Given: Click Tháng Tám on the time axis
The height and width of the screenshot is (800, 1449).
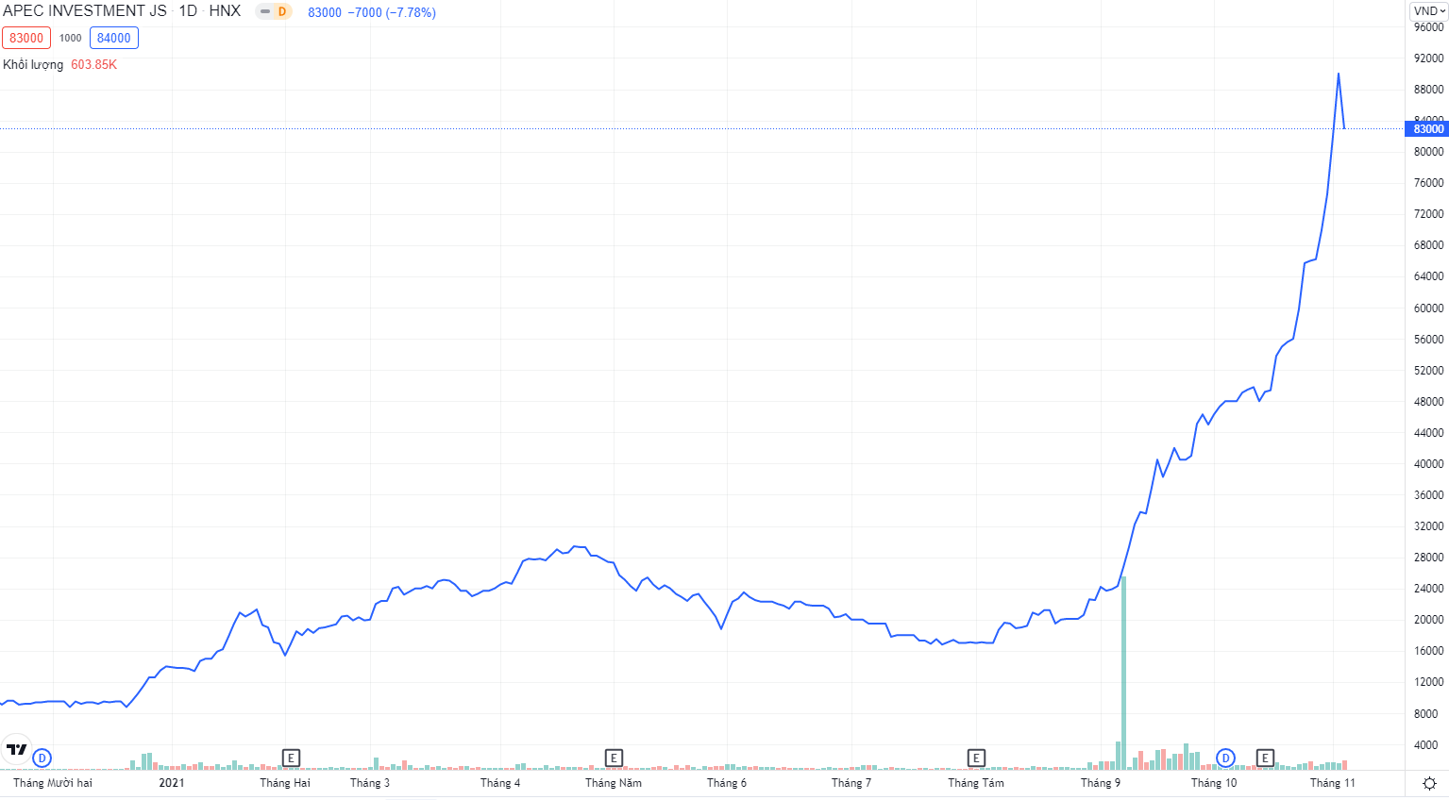Looking at the screenshot, I should [x=976, y=783].
